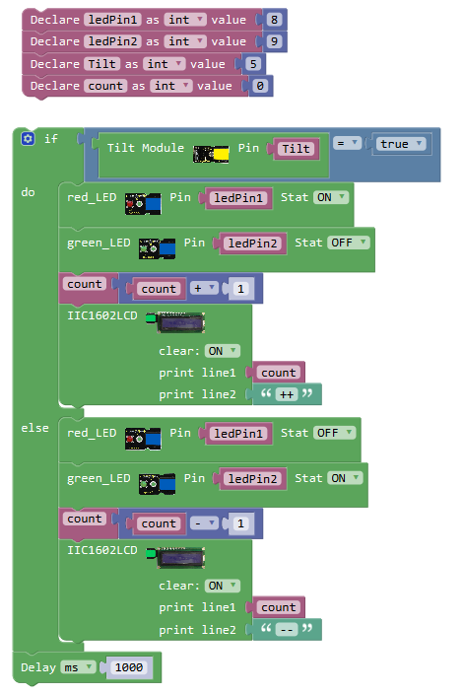This screenshot has height=695, width=464.
Task: Click the IIC1602LCD display image in else section
Action: pyautogui.click(x=175, y=557)
